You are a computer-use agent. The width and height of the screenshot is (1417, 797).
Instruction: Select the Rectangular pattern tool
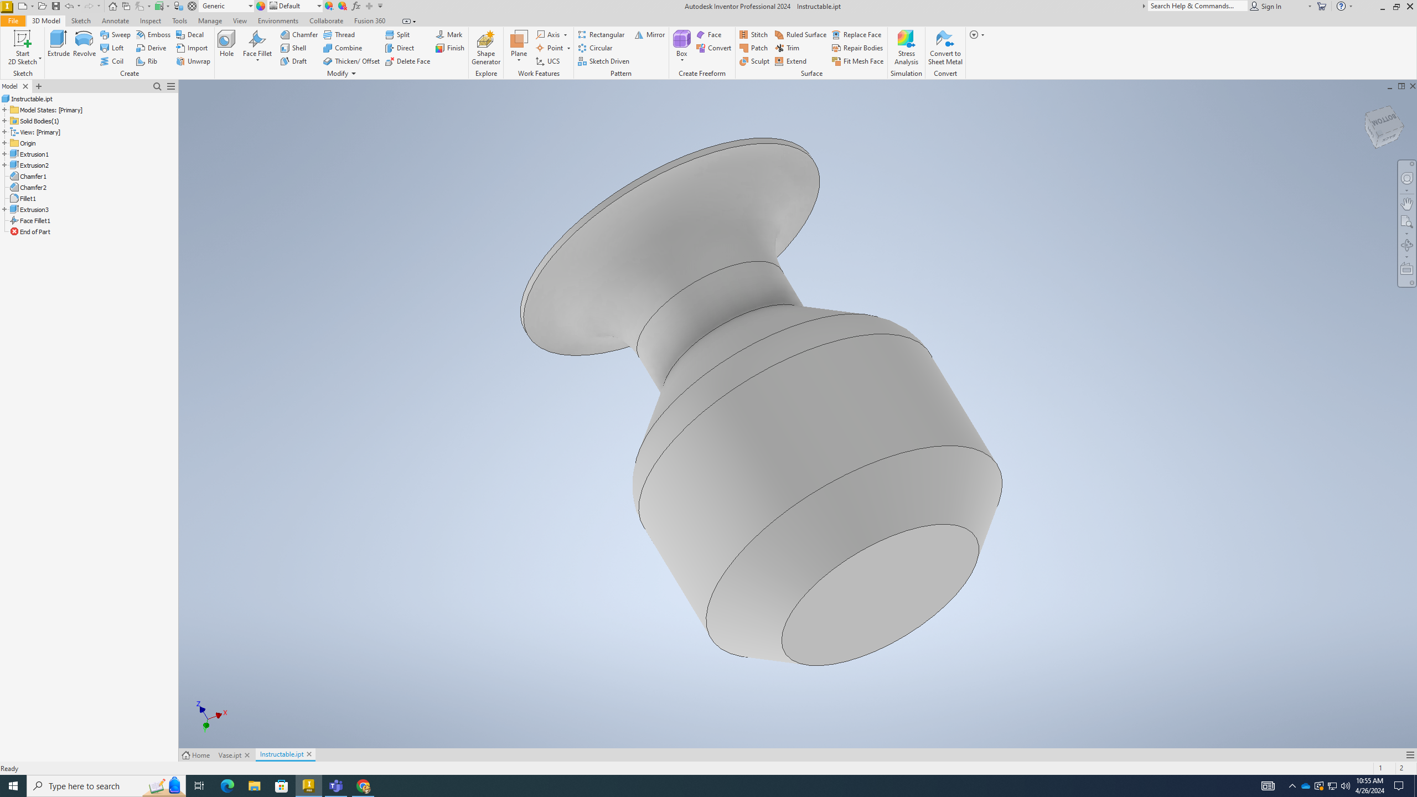(x=601, y=34)
